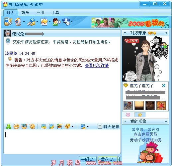Click the LV3 red diamond badge
Image resolution: width=172 pixels, height=166 pixels.
(131, 41)
